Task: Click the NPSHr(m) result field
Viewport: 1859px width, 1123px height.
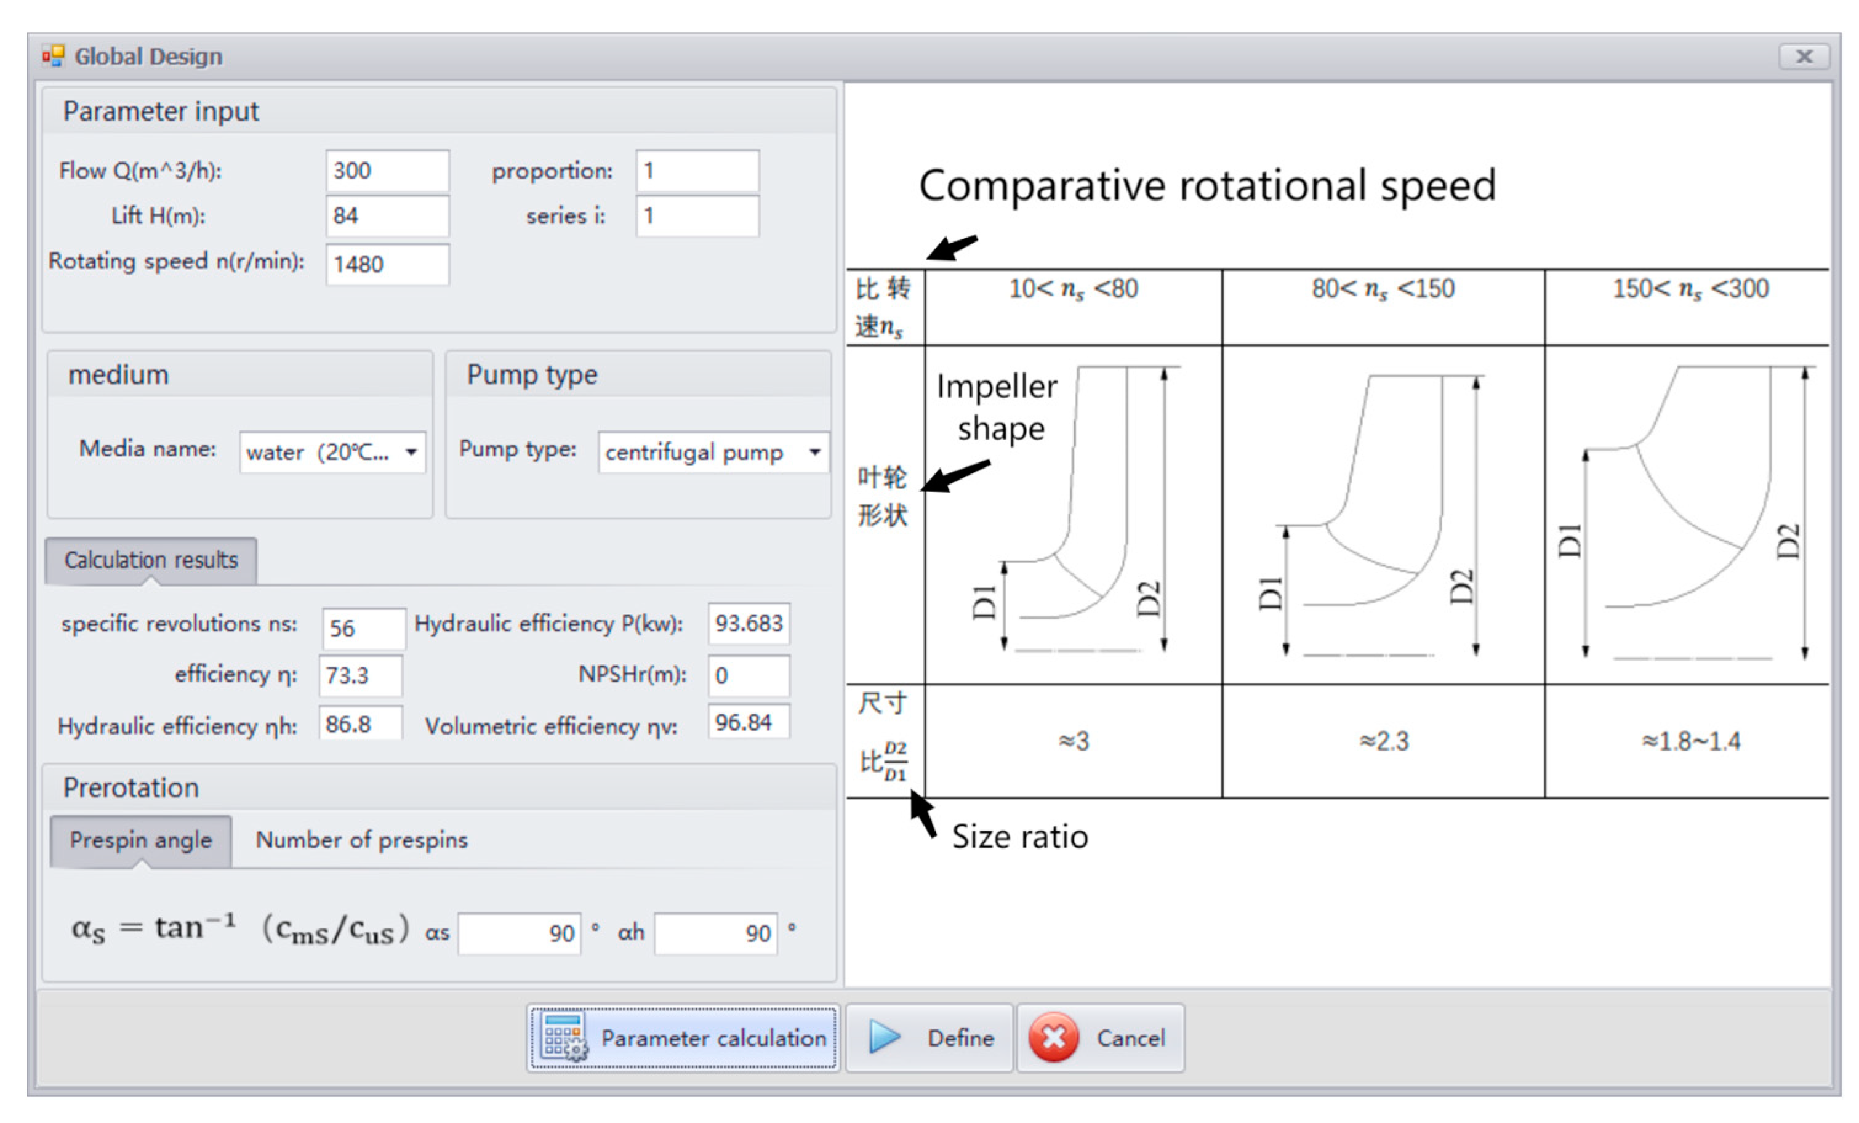Action: point(749,675)
